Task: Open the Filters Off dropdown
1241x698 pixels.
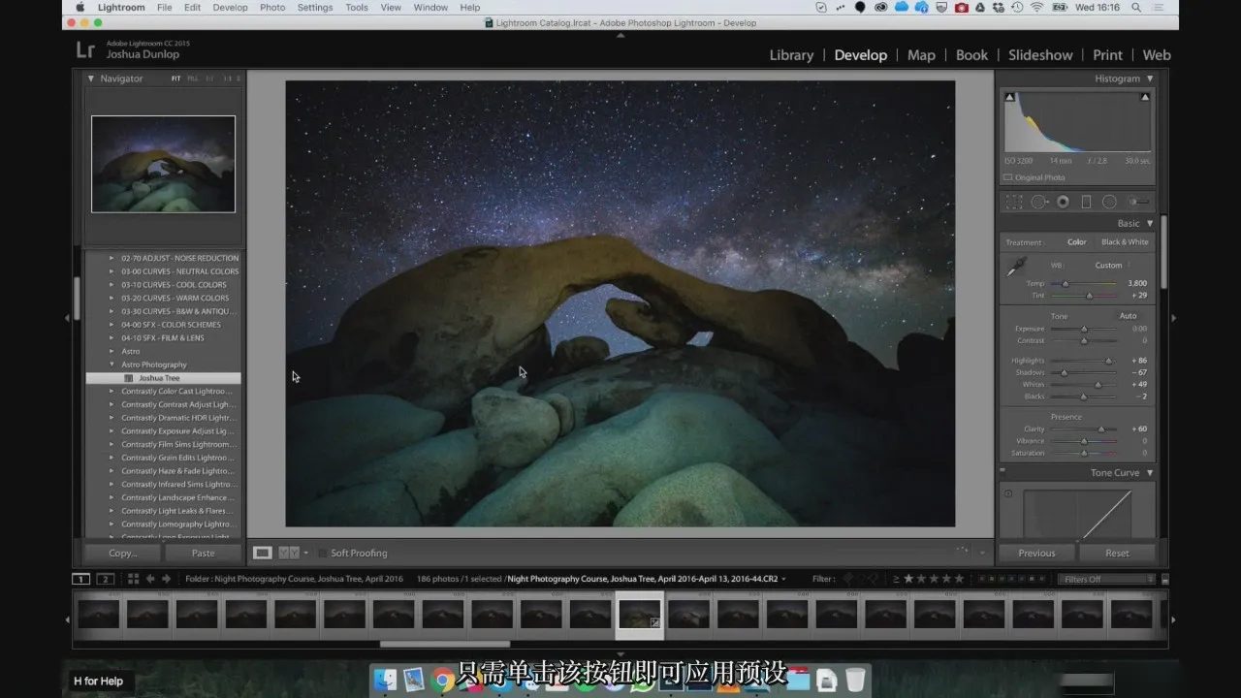Action: [1108, 579]
